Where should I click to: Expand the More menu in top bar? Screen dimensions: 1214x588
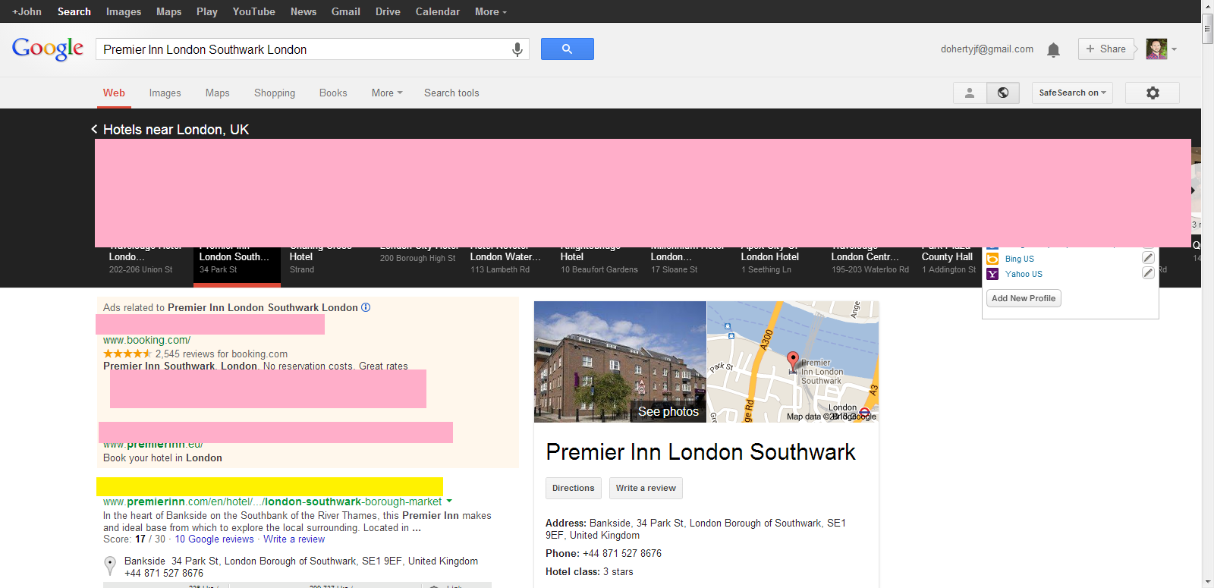(x=490, y=11)
